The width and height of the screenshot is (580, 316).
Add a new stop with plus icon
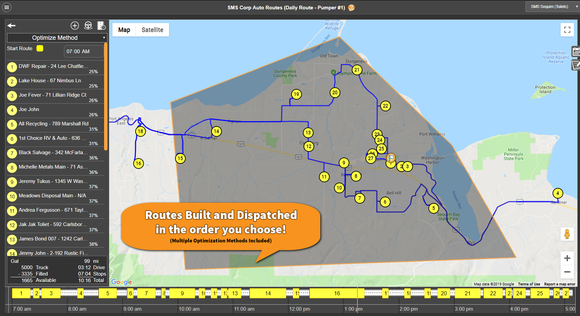tap(75, 26)
